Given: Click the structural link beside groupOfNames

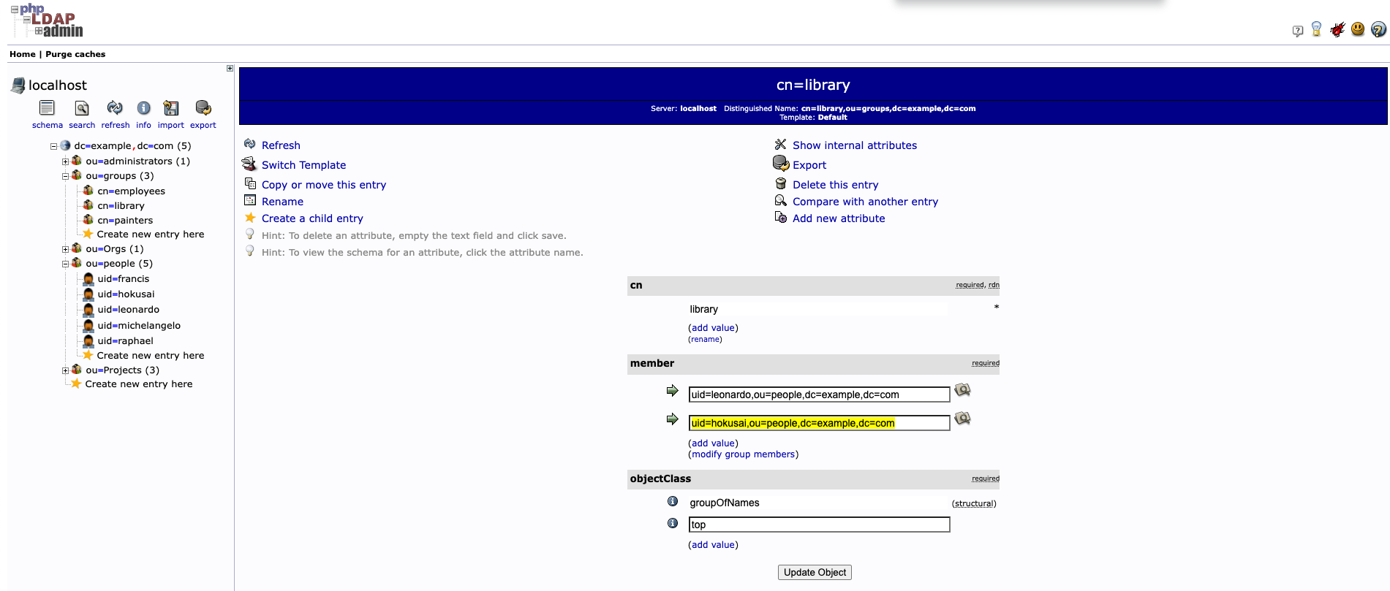Looking at the screenshot, I should [974, 503].
